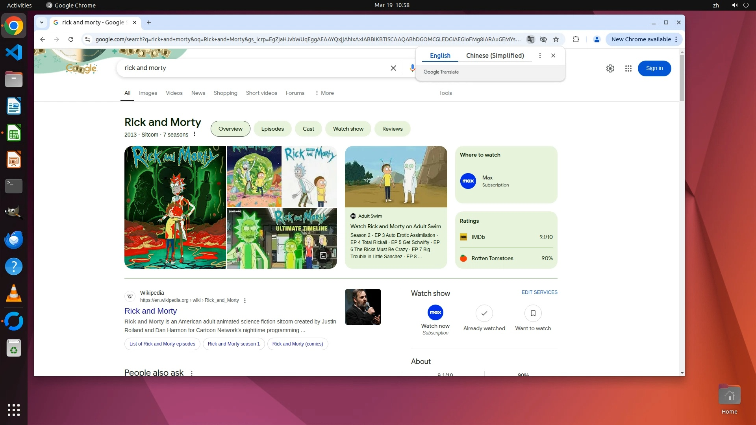Screen dimensions: 756x425
Task: Click the translate page icon in address bar
Action: click(x=531, y=39)
